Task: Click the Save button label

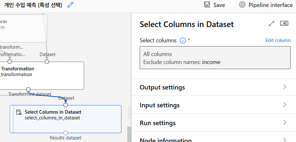Action: 219,5
